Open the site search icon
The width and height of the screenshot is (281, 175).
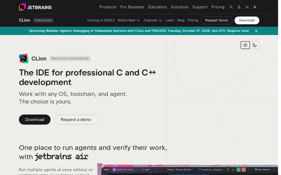(231, 7)
